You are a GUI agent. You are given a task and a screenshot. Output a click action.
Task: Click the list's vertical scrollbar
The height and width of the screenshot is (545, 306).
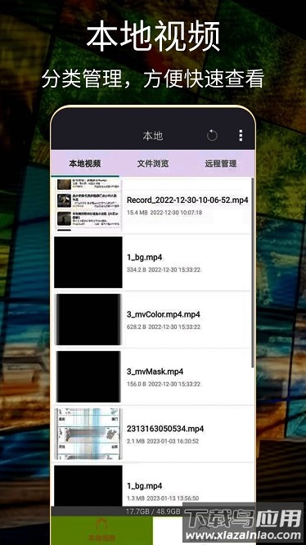(x=253, y=272)
